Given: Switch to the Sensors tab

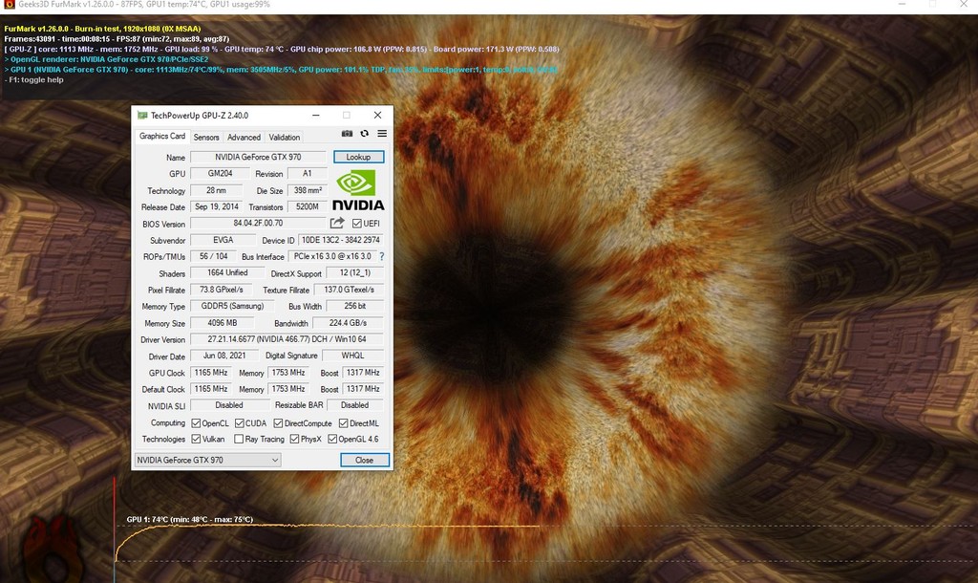Looking at the screenshot, I should (207, 137).
